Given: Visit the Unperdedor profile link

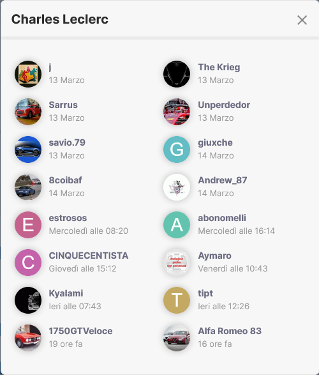Looking at the screenshot, I should (224, 105).
